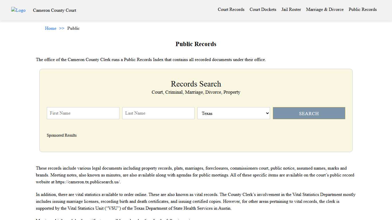Image resolution: width=392 pixels, height=220 pixels.
Task: Click inside the Last Name field
Action: click(x=158, y=113)
